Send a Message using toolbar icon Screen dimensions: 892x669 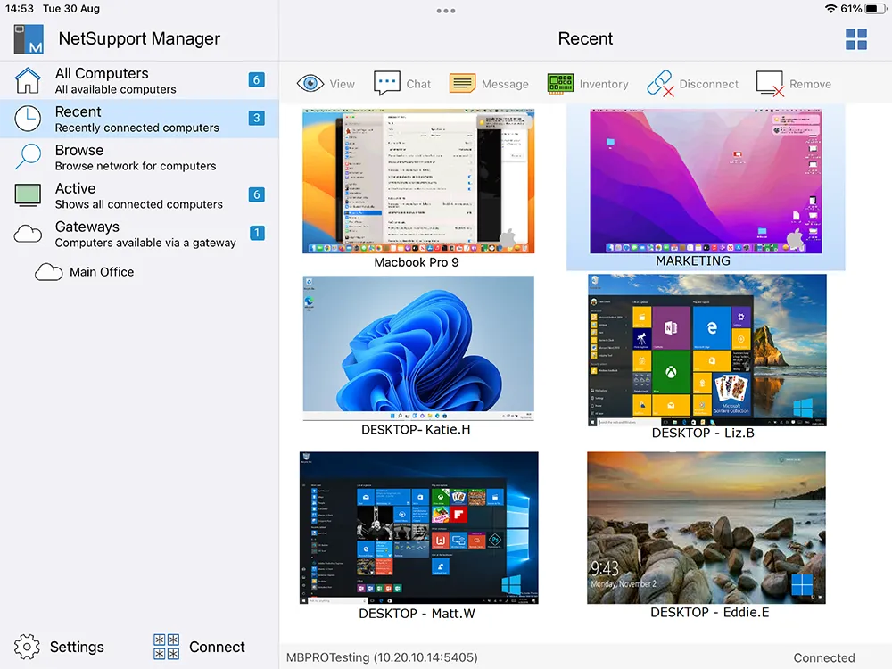(462, 84)
